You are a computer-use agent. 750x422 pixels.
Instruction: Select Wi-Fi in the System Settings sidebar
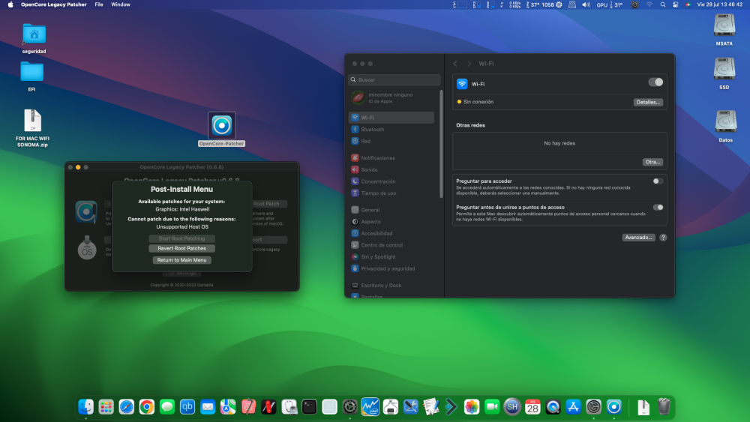391,118
